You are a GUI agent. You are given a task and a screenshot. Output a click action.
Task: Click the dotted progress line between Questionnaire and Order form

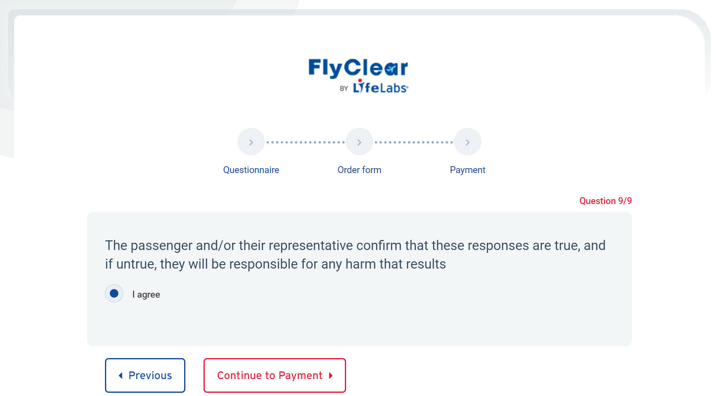click(305, 142)
